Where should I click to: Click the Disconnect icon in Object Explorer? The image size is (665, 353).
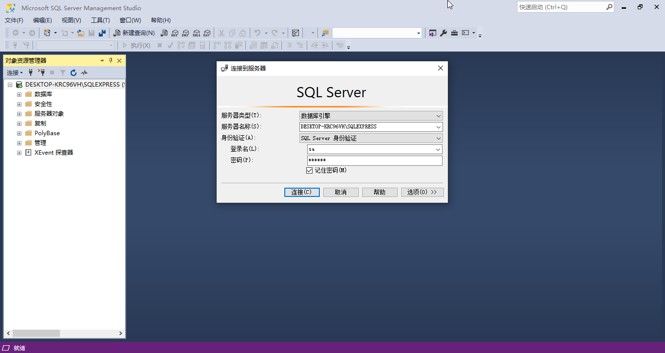tap(41, 72)
